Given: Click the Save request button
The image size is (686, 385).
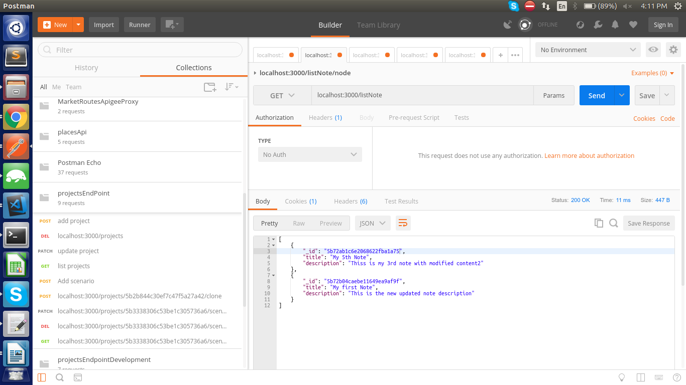Looking at the screenshot, I should 647,95.
